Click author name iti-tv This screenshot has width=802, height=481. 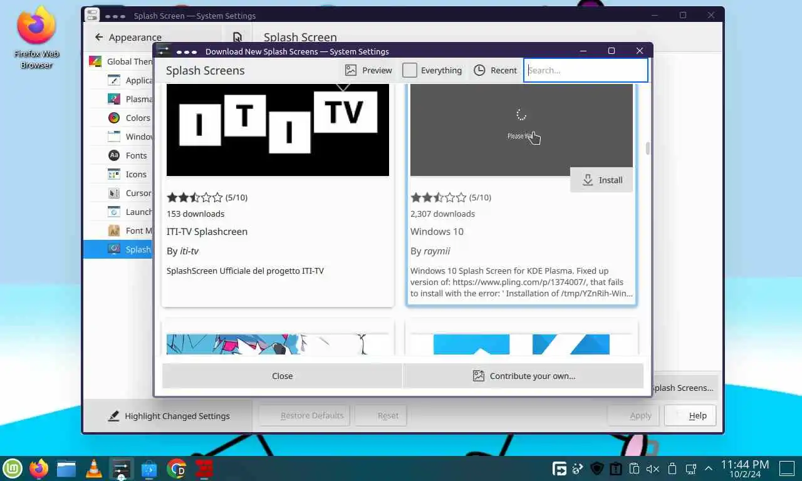[189, 251]
